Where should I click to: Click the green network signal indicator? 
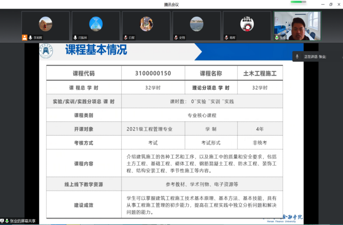pyautogui.click(x=296, y=2)
